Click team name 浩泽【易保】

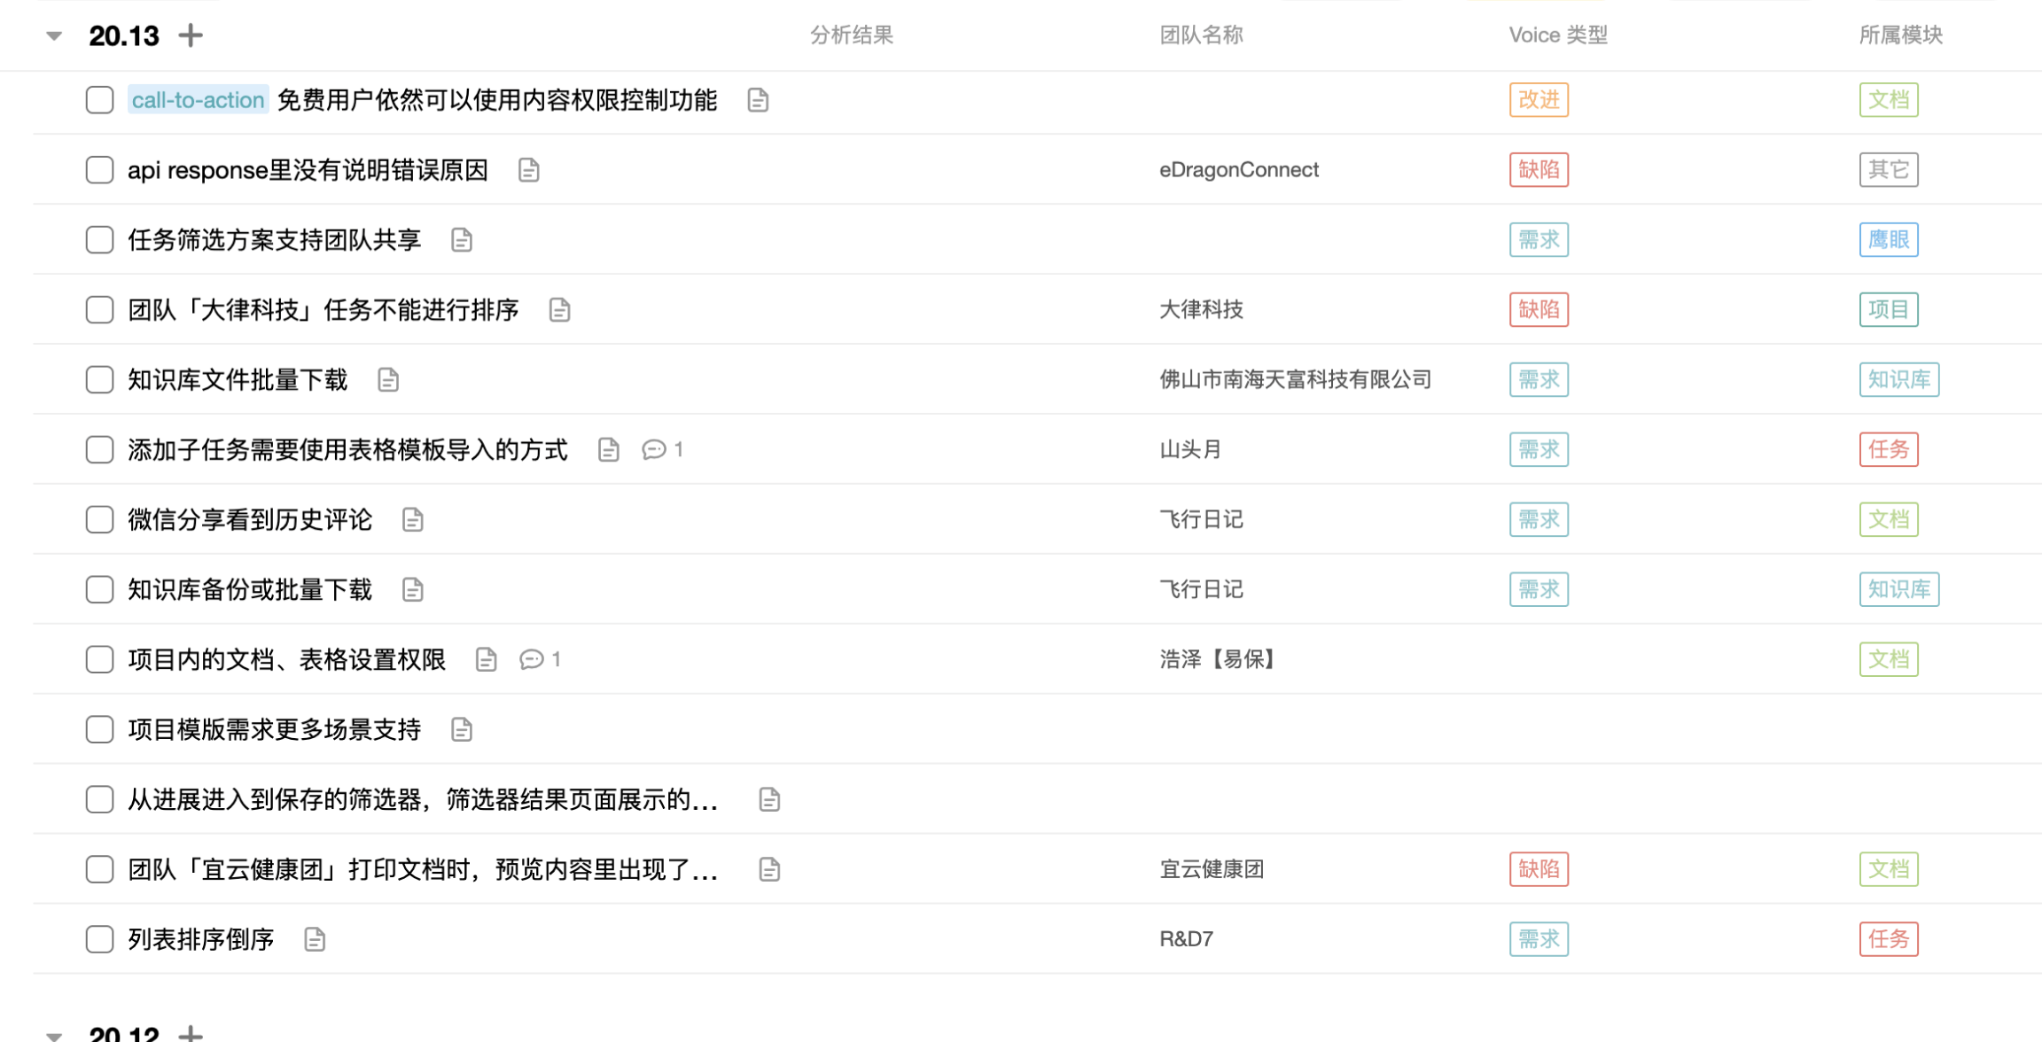[x=1219, y=660]
